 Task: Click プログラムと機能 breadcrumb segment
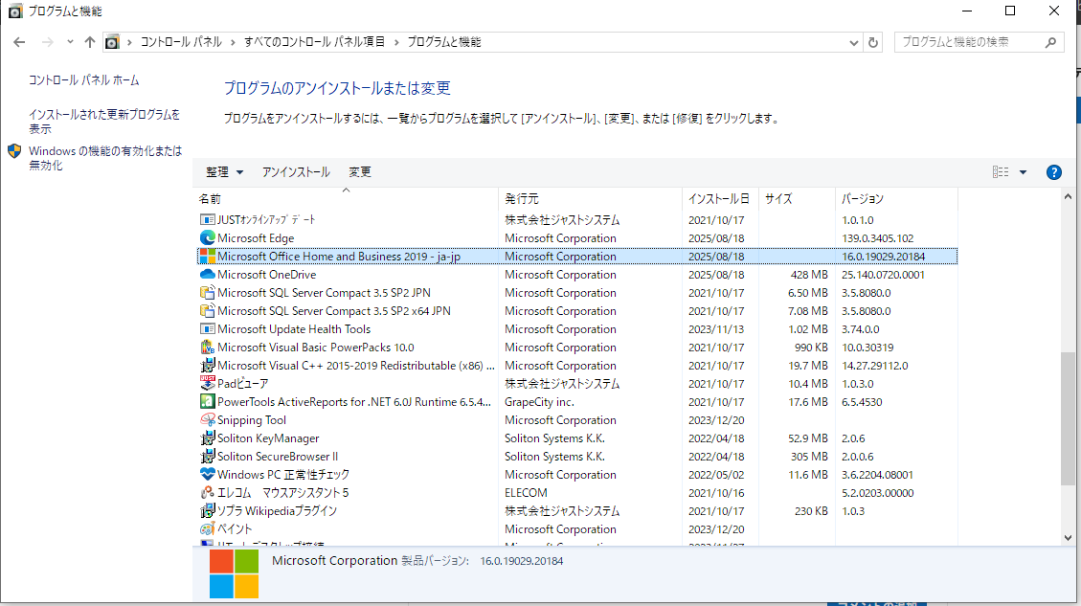444,42
